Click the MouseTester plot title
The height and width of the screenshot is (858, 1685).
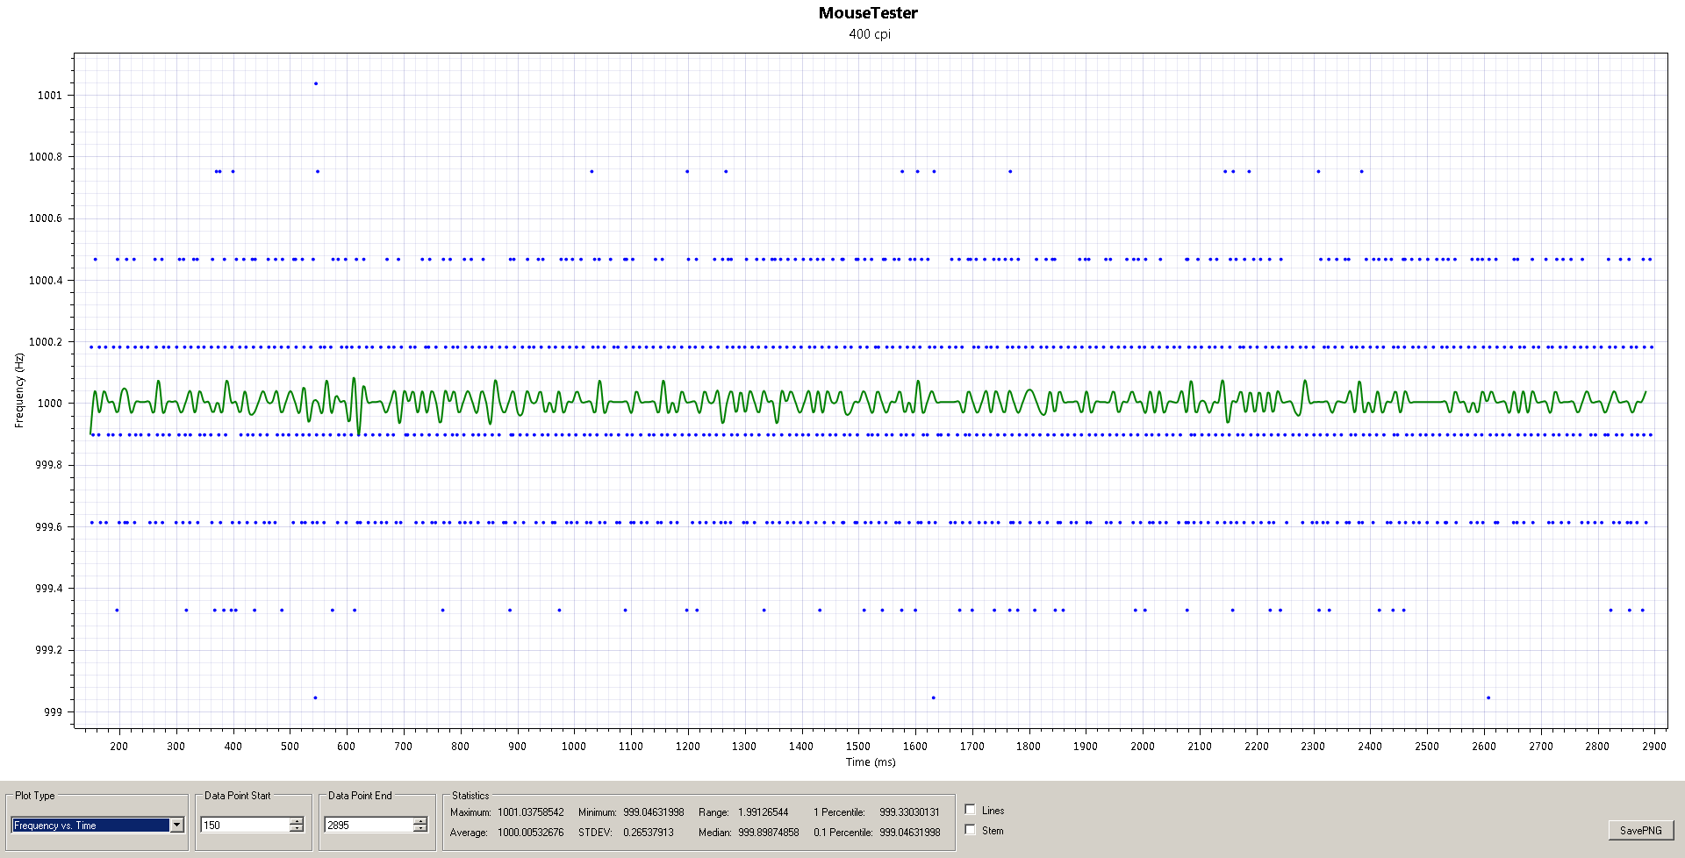(868, 13)
